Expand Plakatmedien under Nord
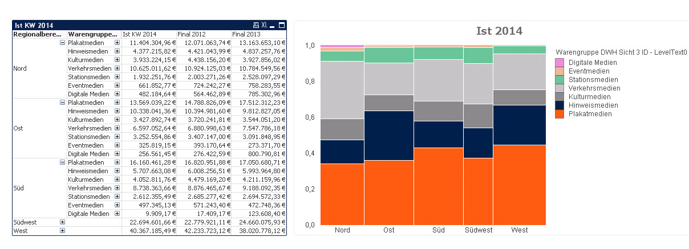The height and width of the screenshot is (249, 689). (117, 43)
